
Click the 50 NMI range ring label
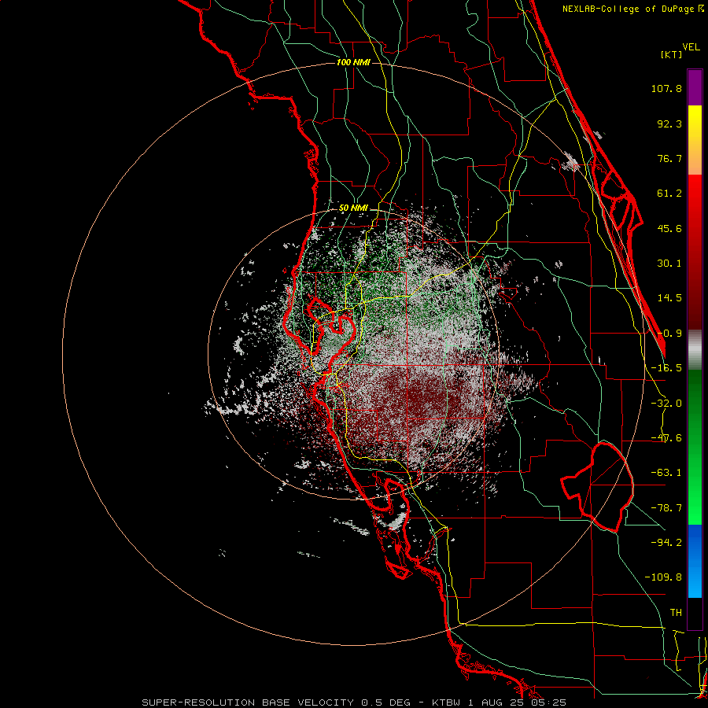pos(353,208)
